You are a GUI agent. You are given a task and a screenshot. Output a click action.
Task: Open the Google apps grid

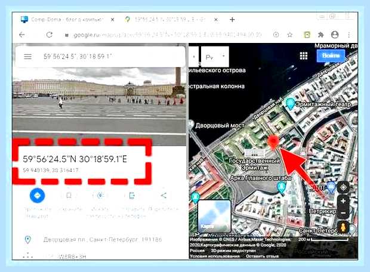(x=303, y=55)
